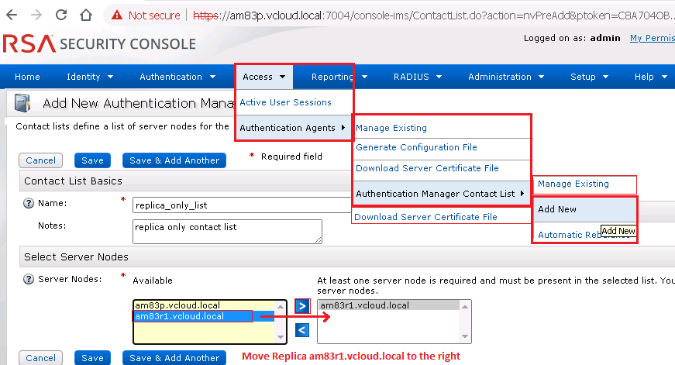The height and width of the screenshot is (365, 675).
Task: Click the move-left arrow button
Action: coord(303,331)
